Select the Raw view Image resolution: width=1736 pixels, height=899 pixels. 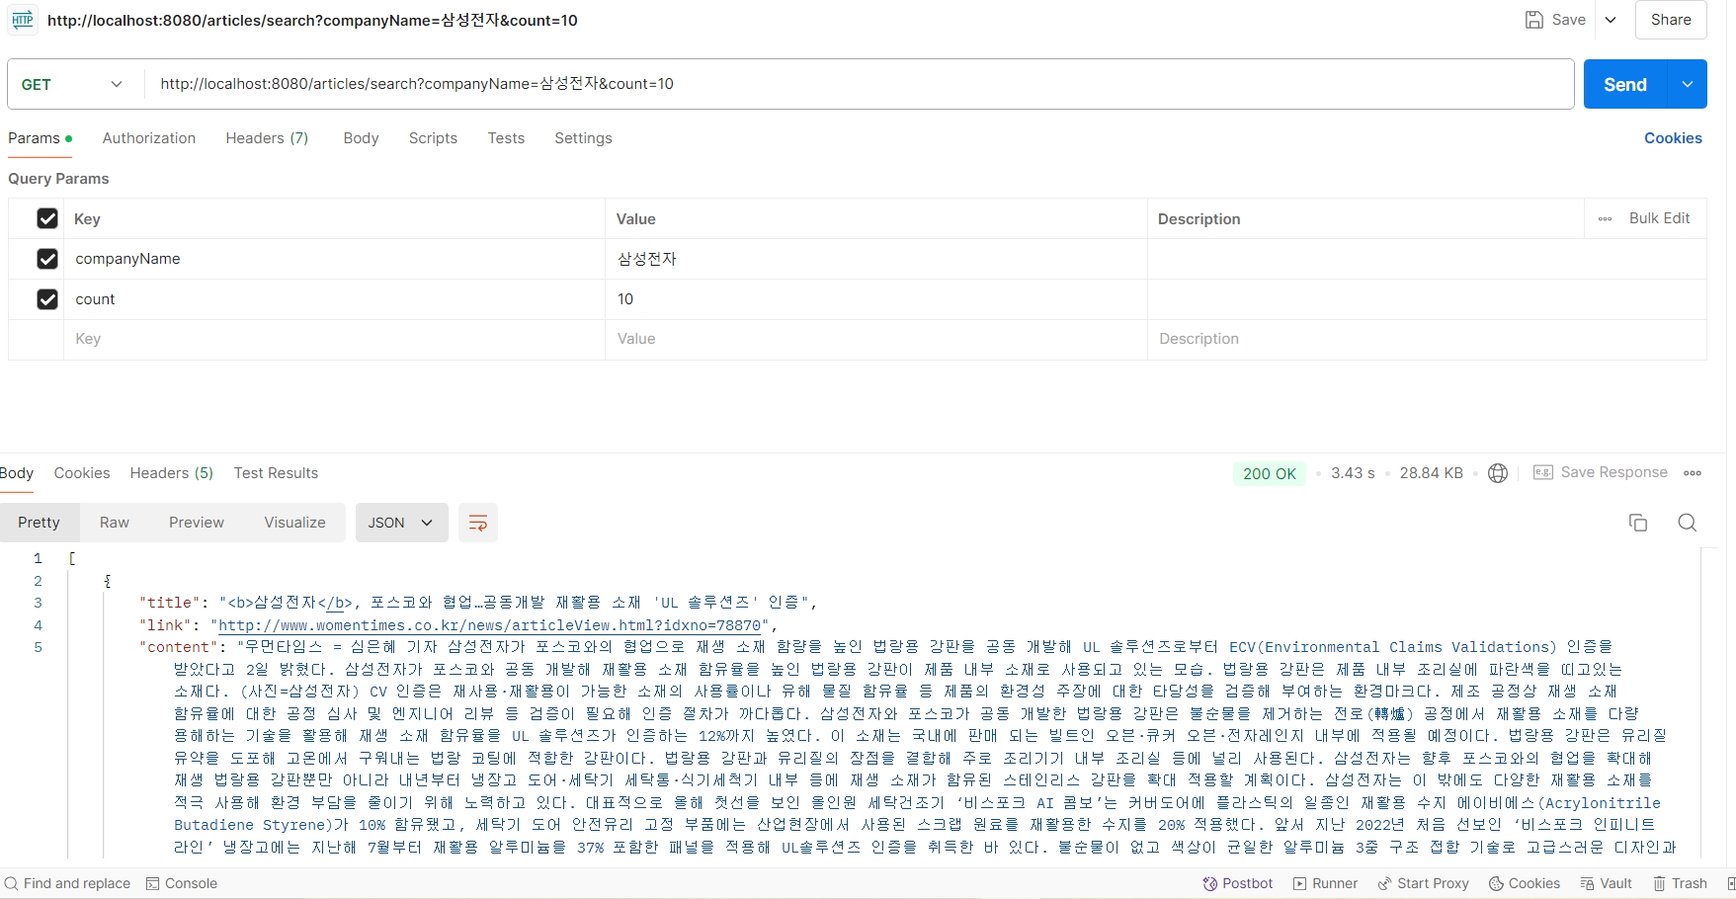click(x=115, y=523)
